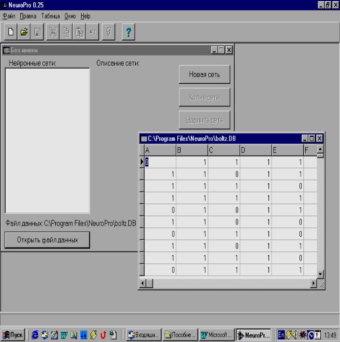The image size is (340, 342).
Task: Open the Окно menu
Action: click(x=70, y=16)
